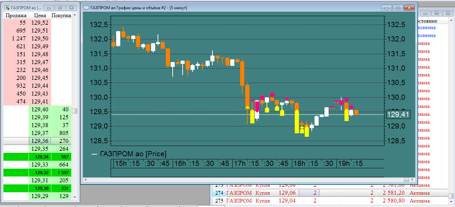Screen dimensions: 455x207
Task: Click the 232 sell volume cell
Action: (16, 70)
